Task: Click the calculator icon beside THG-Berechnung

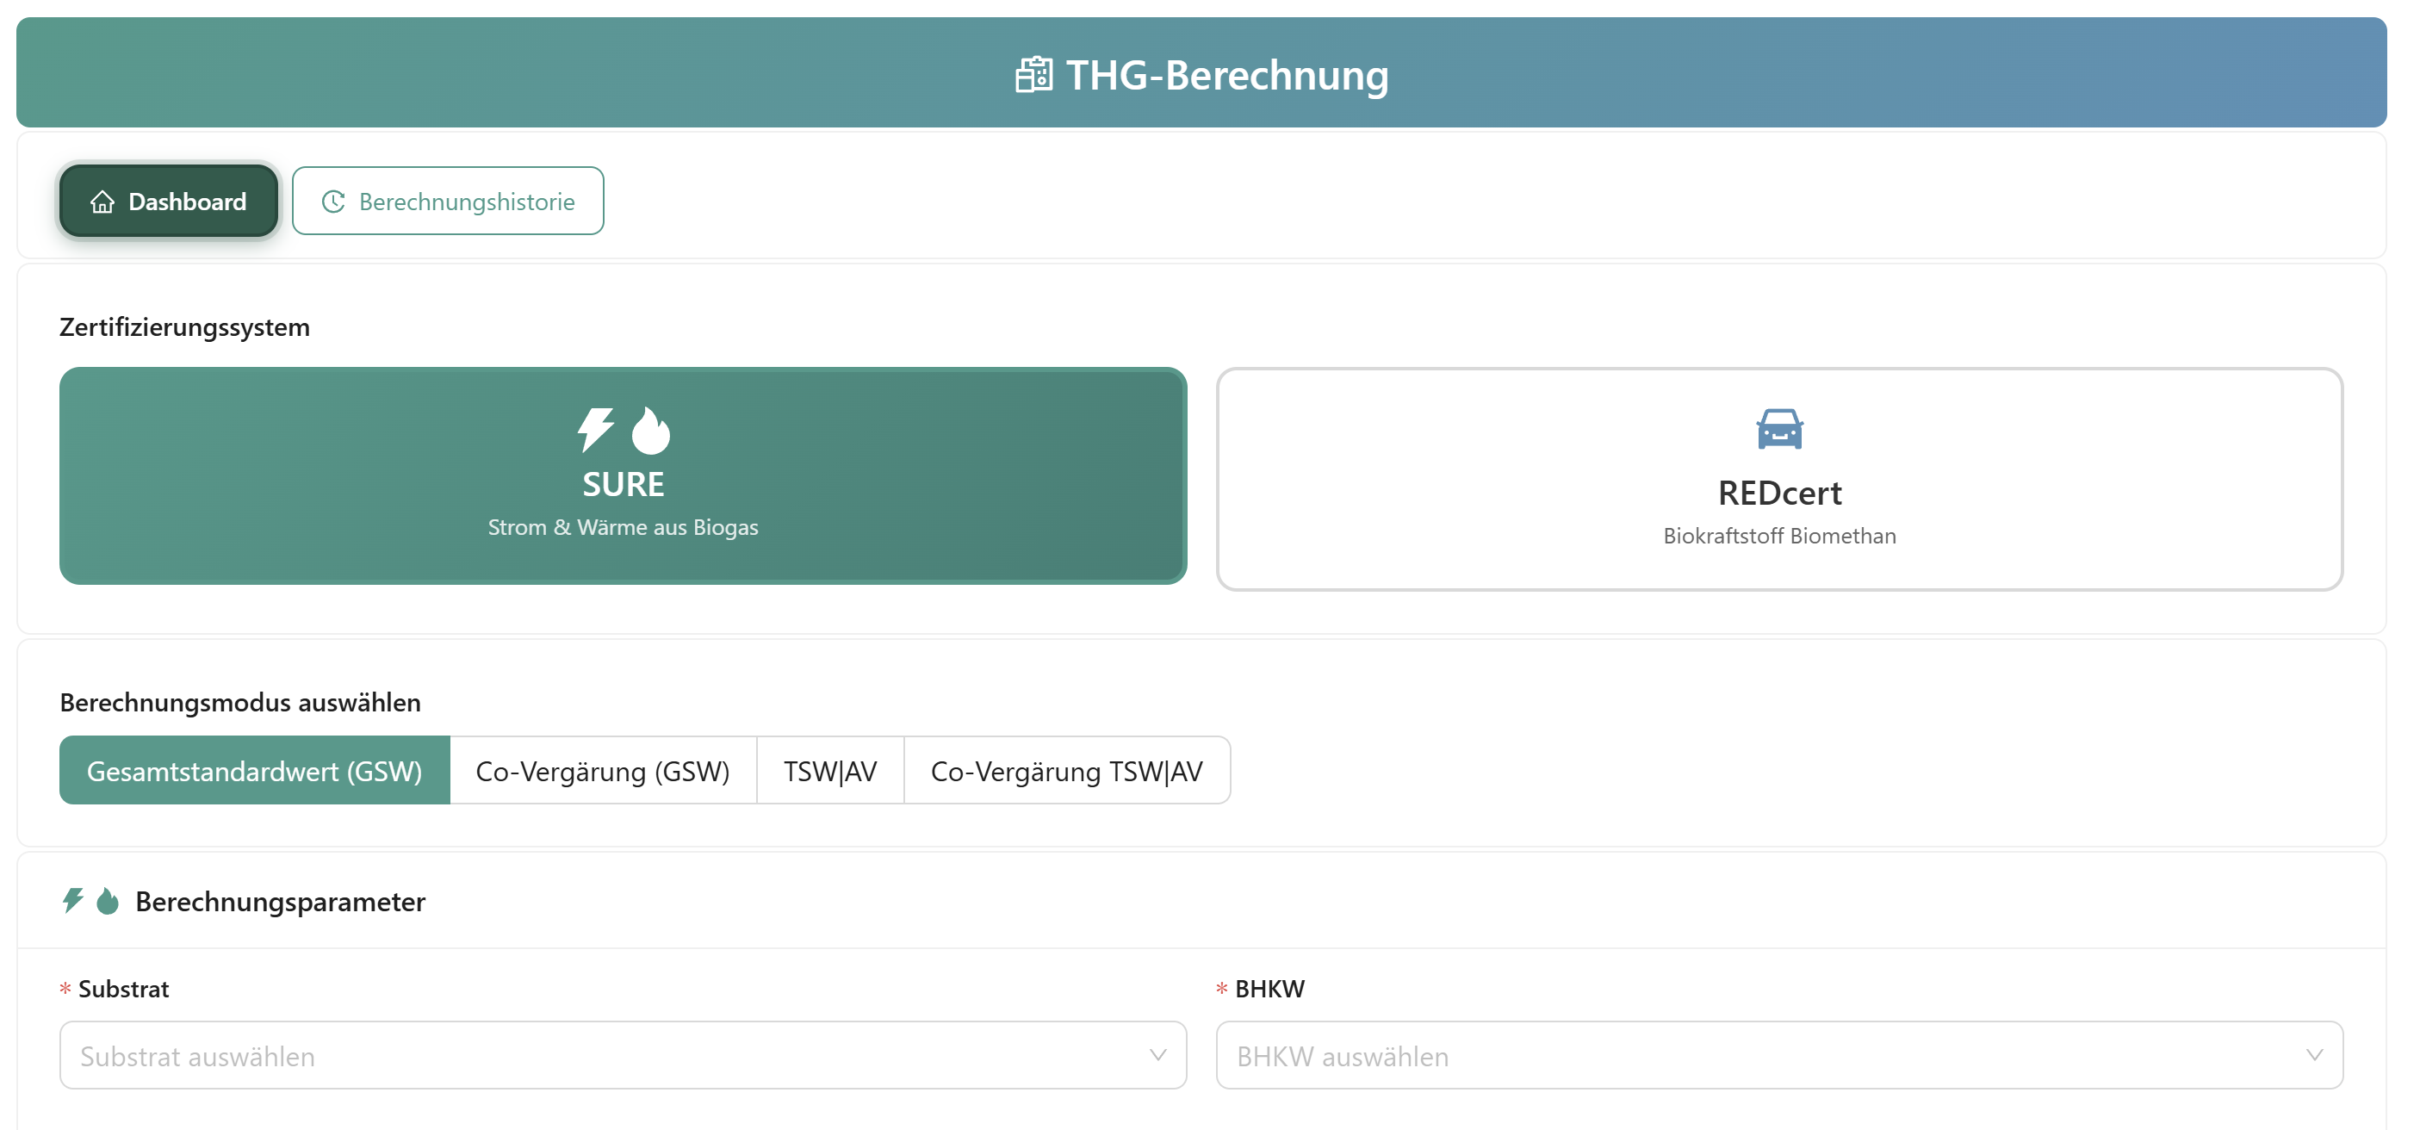Action: click(1033, 75)
